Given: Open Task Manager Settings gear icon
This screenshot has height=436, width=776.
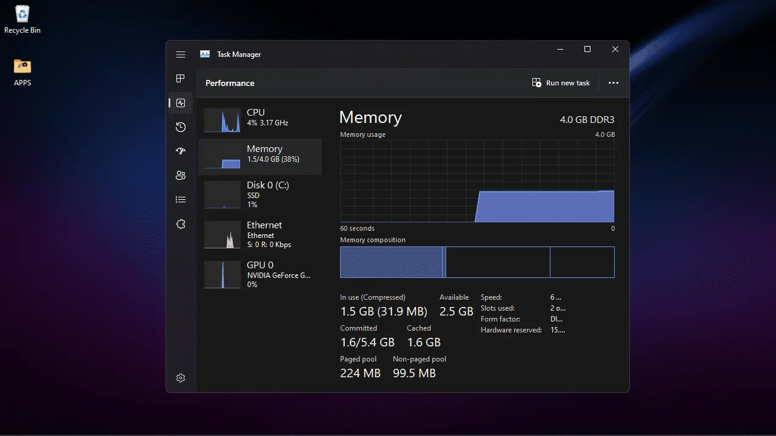Looking at the screenshot, I should [x=181, y=378].
